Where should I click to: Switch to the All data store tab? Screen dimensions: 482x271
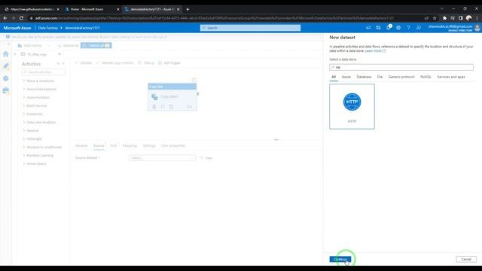[x=334, y=77]
